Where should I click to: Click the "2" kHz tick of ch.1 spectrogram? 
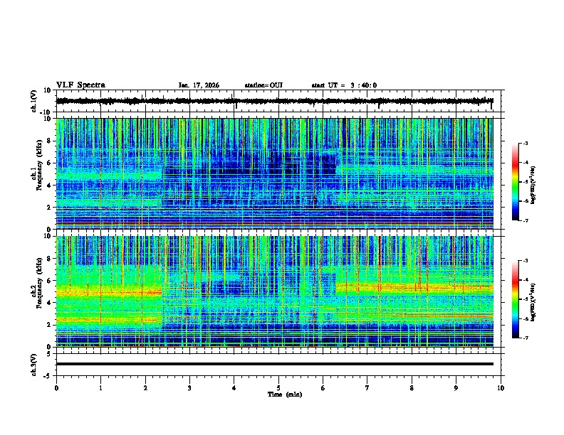[49, 208]
